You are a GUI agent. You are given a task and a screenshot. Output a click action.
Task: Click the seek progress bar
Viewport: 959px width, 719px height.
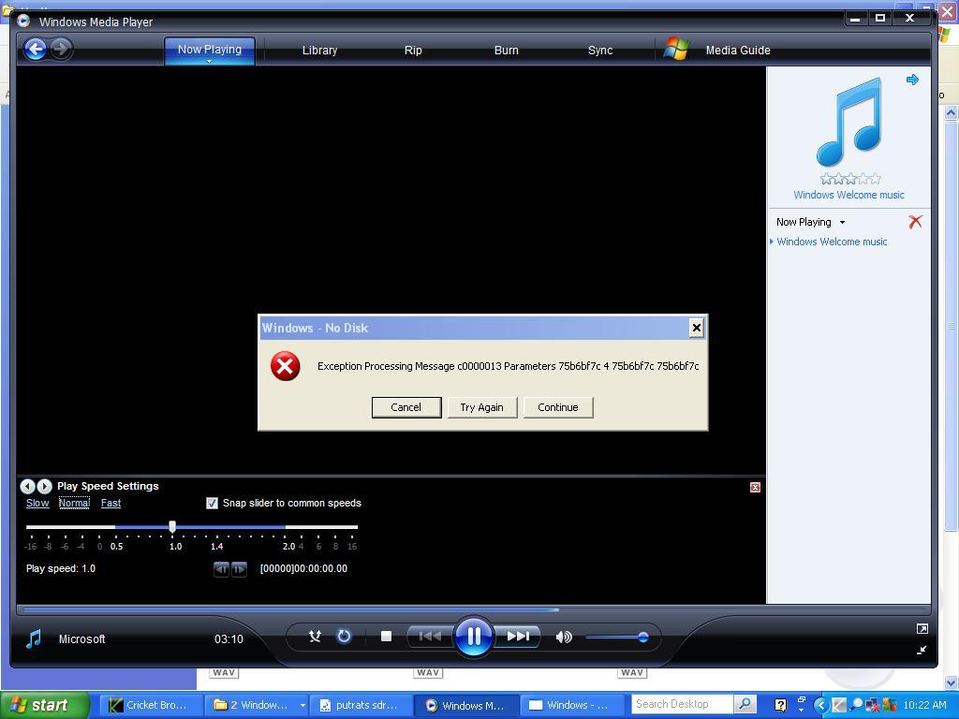473,609
